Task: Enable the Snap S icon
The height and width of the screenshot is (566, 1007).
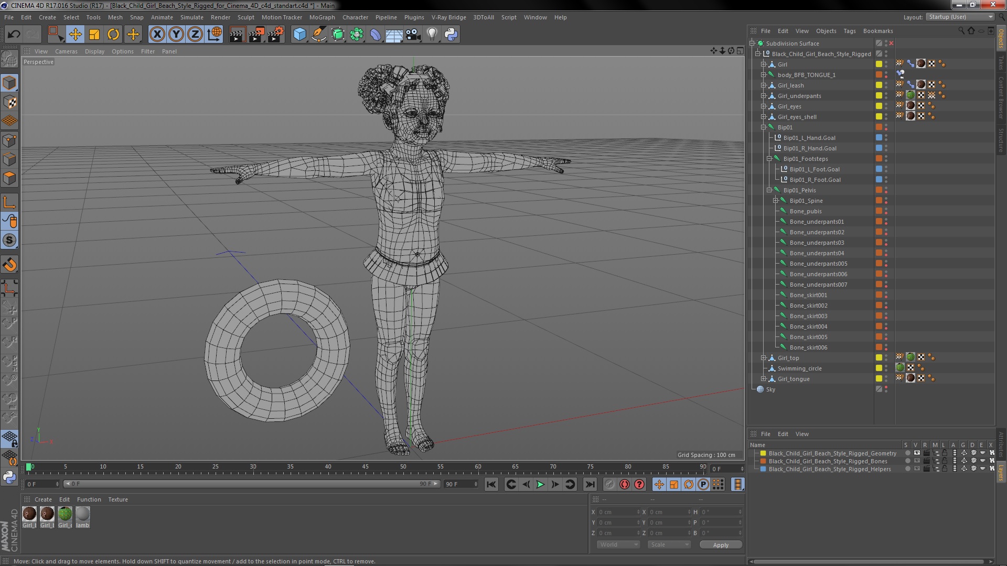Action: (x=9, y=241)
